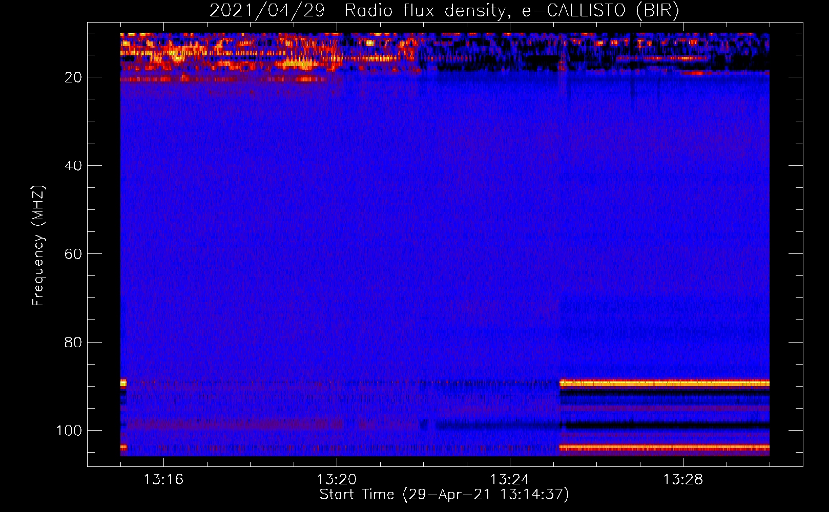Select the date 2021/04/29 in the title
This screenshot has width=829, height=512.
pyautogui.click(x=267, y=11)
